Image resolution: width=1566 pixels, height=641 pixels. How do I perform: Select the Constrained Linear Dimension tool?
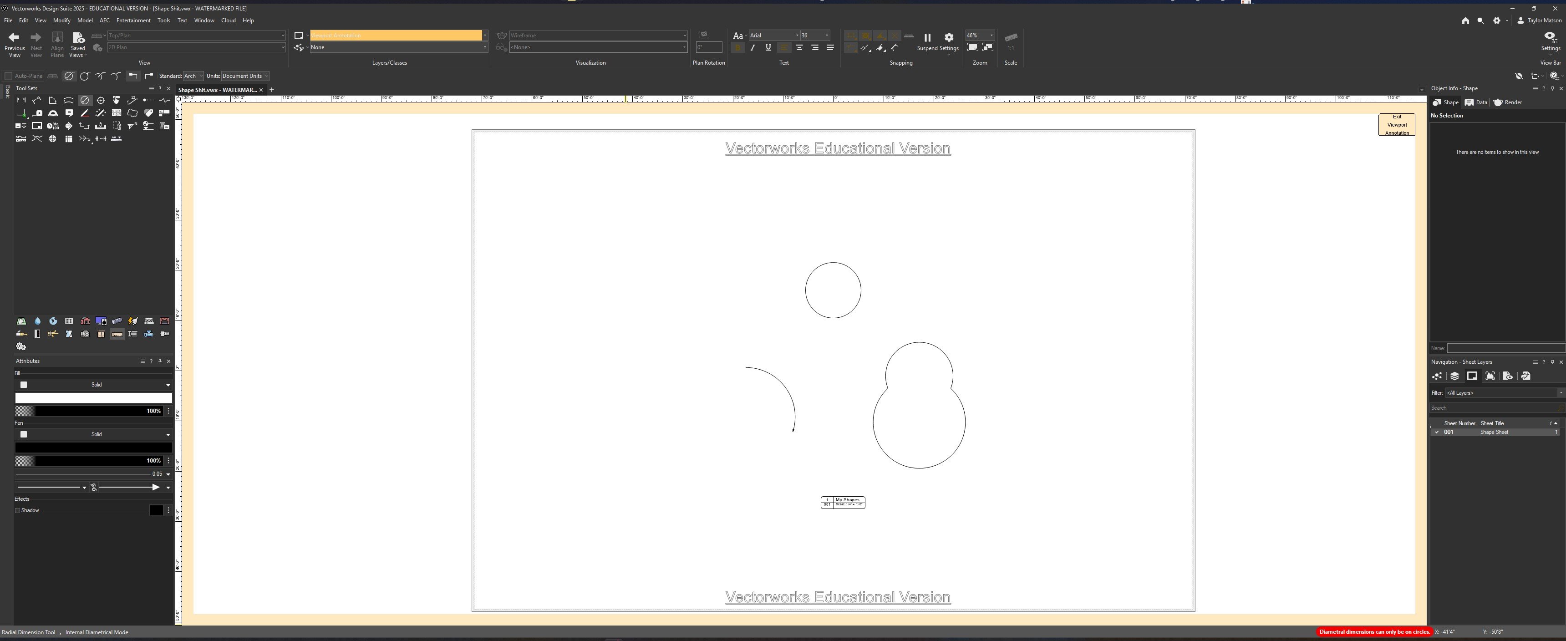(20, 100)
